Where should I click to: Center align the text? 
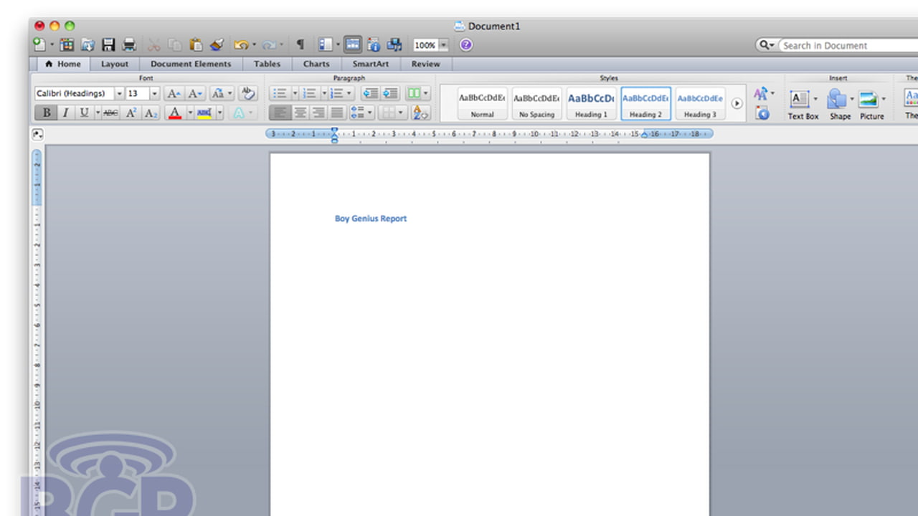tap(300, 113)
